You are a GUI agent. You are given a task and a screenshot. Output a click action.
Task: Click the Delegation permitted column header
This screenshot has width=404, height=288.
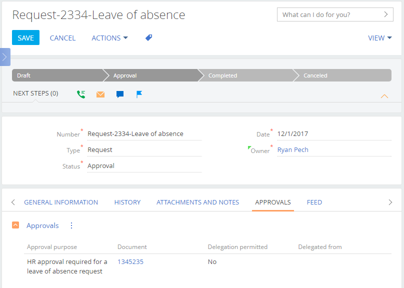[x=237, y=247]
